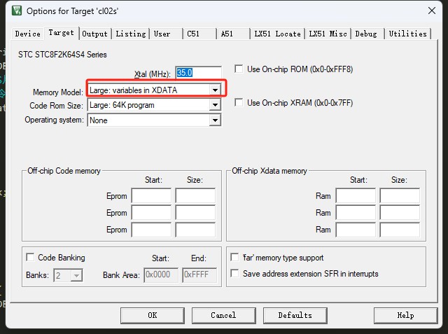Check 'far' memory type support
Viewport: 448px width, 334px height.
pos(234,258)
